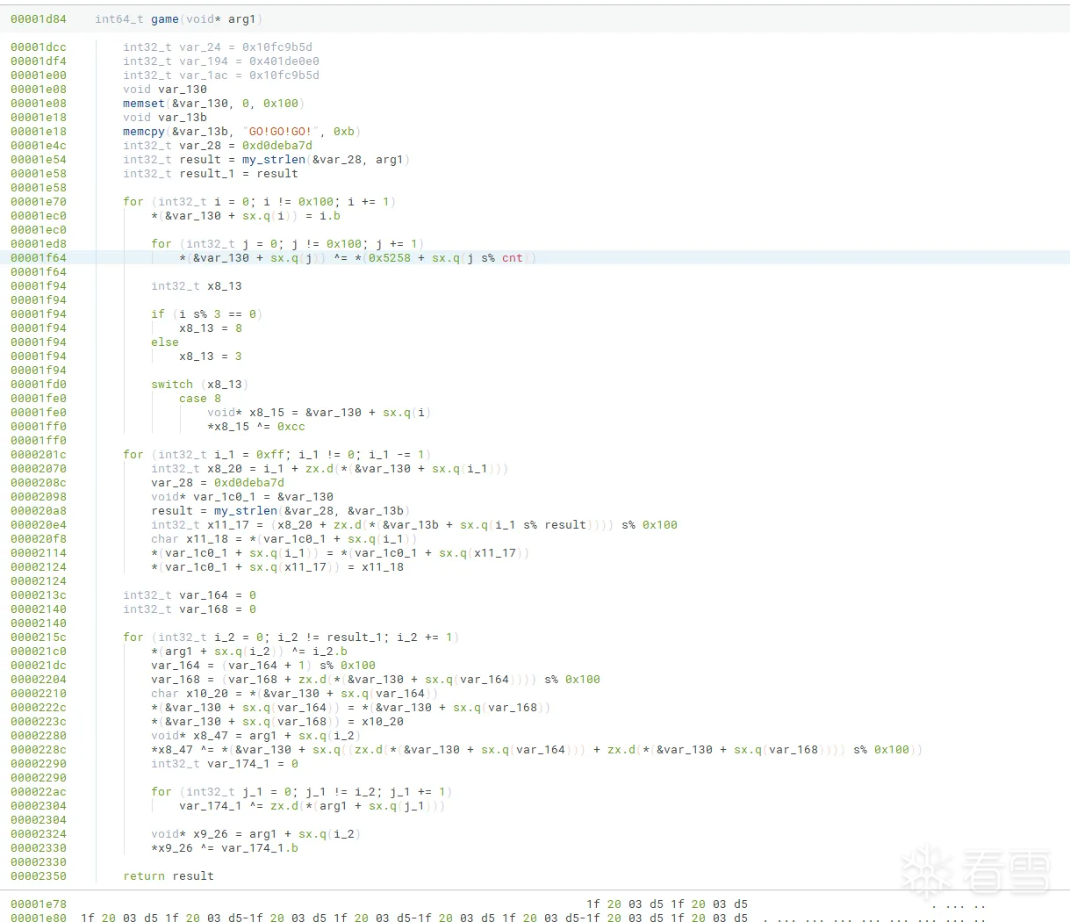This screenshot has width=1070, height=922.
Task: Click the x8_20 variable declaration
Action: click(x=225, y=469)
